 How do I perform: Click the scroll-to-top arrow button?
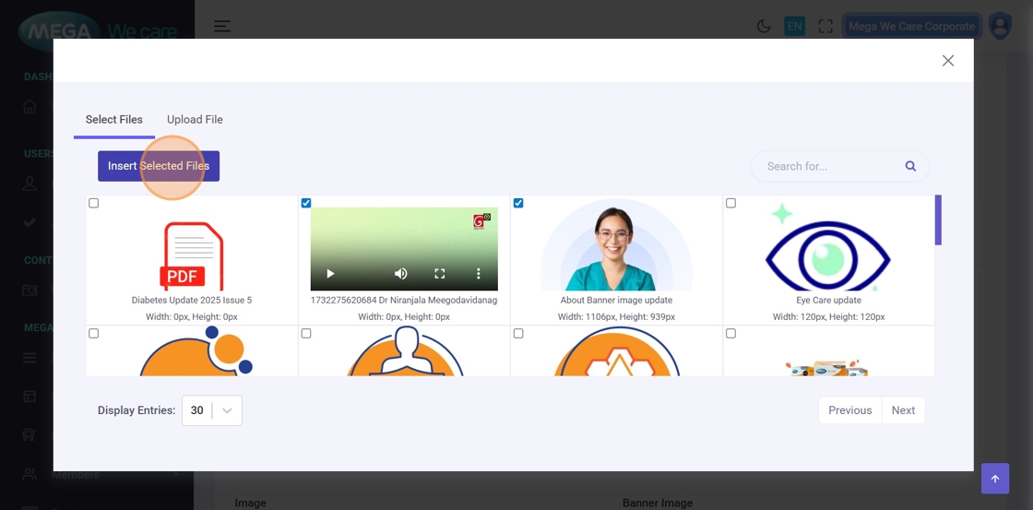click(x=994, y=479)
